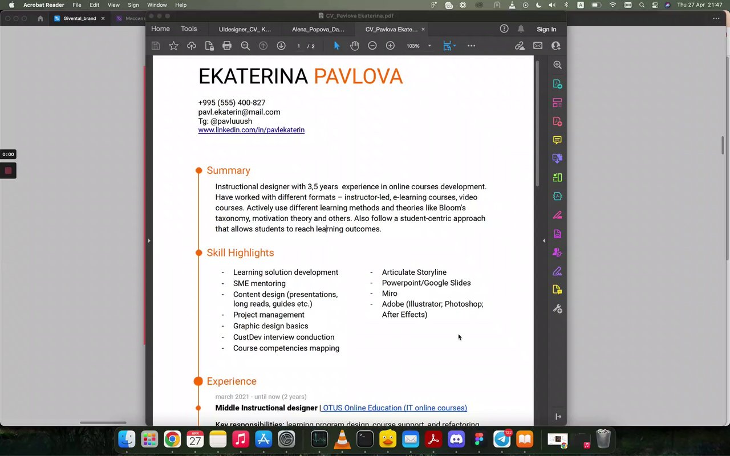This screenshot has width=730, height=456.
Task: Switch to the Alena_Popova document tab
Action: point(318,29)
